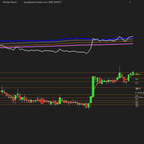Click the 'V: 0.63 X' volume text
Screen dimensions: 144x144
(x=139, y=93)
